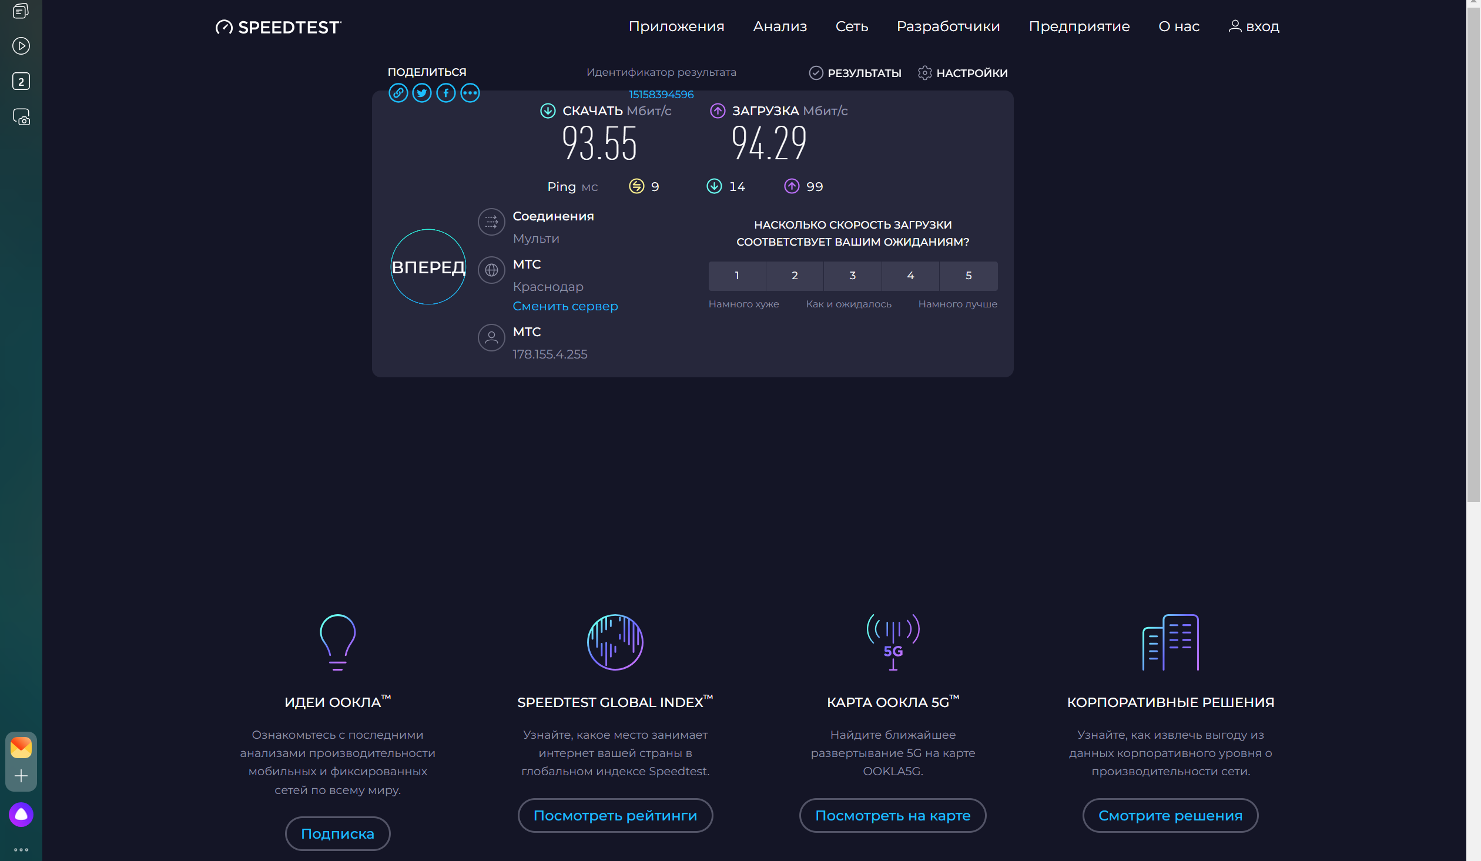Click Сменить сервер link

pos(565,306)
